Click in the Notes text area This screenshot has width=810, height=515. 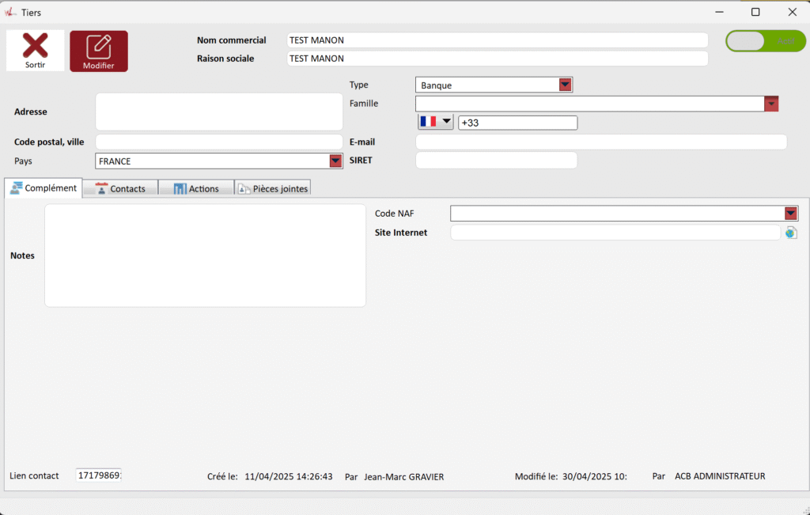205,256
